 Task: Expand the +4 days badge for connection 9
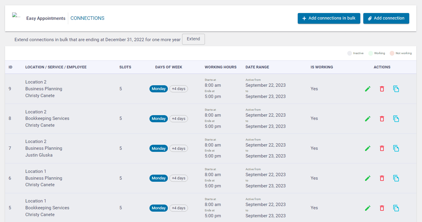[179, 89]
